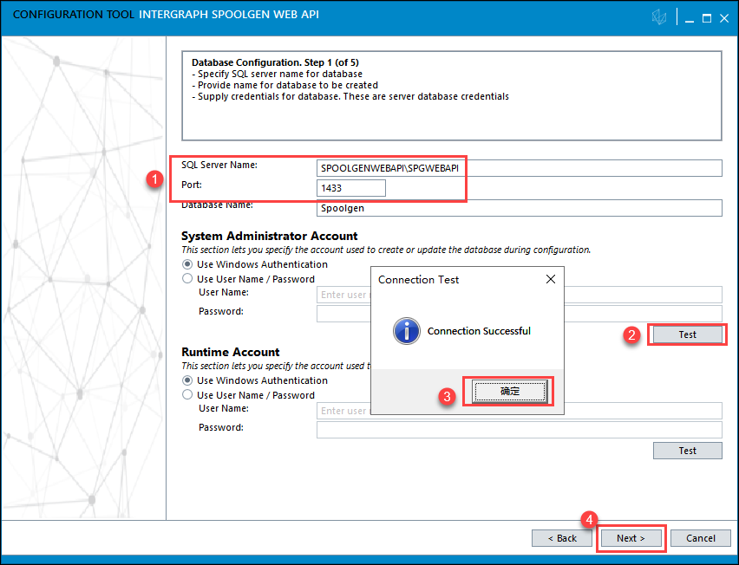Click the Runtime Account Password field
The height and width of the screenshot is (565, 739).
(x=519, y=431)
